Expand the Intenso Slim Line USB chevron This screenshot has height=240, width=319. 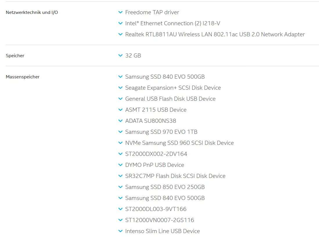pos(120,231)
